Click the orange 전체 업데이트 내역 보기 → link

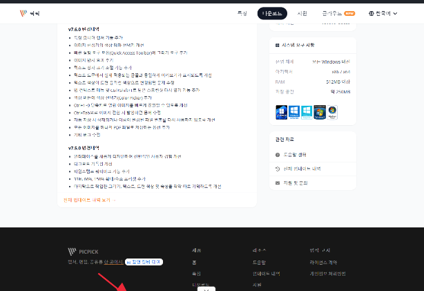(90, 200)
